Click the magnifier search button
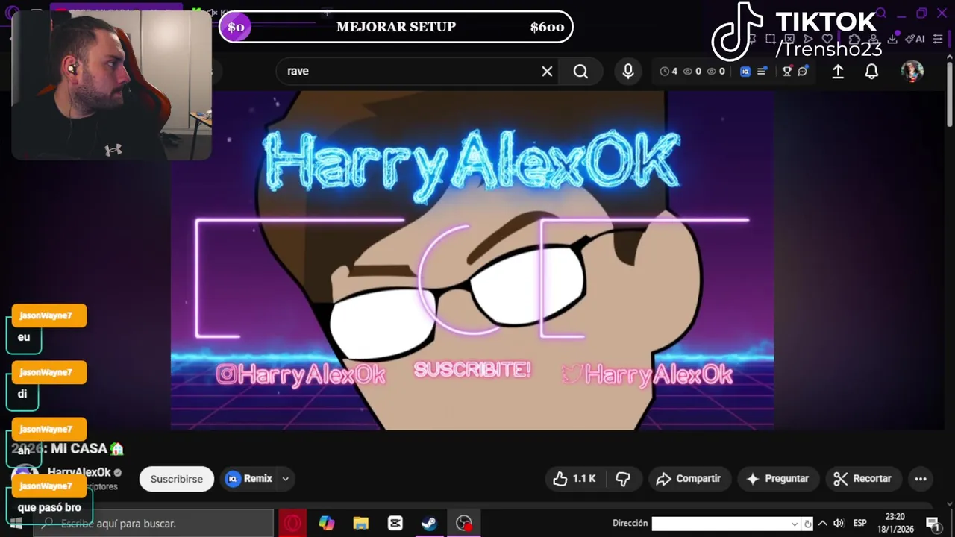955x537 pixels. (x=580, y=71)
